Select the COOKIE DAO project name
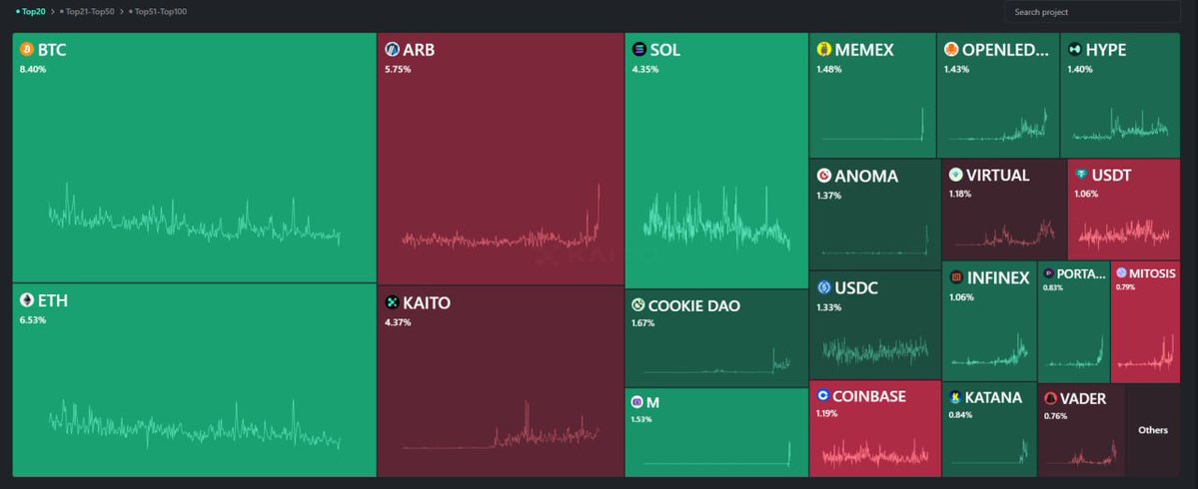The image size is (1198, 489). coord(694,306)
